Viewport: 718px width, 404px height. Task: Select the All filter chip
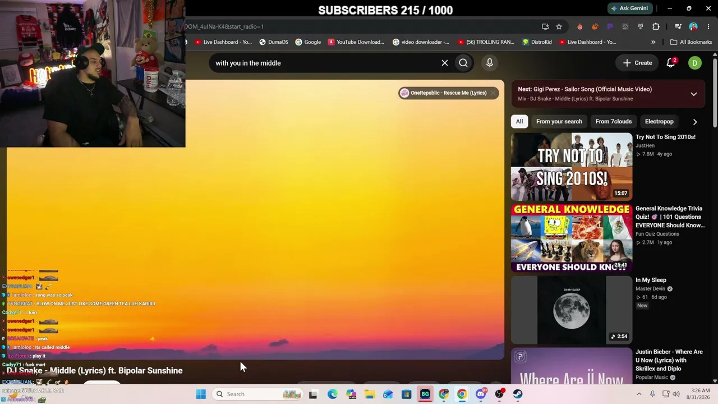(519, 121)
